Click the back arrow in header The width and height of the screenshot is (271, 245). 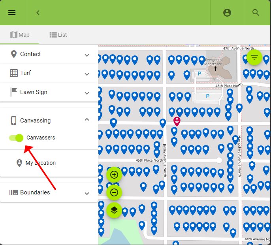pyautogui.click(x=38, y=13)
